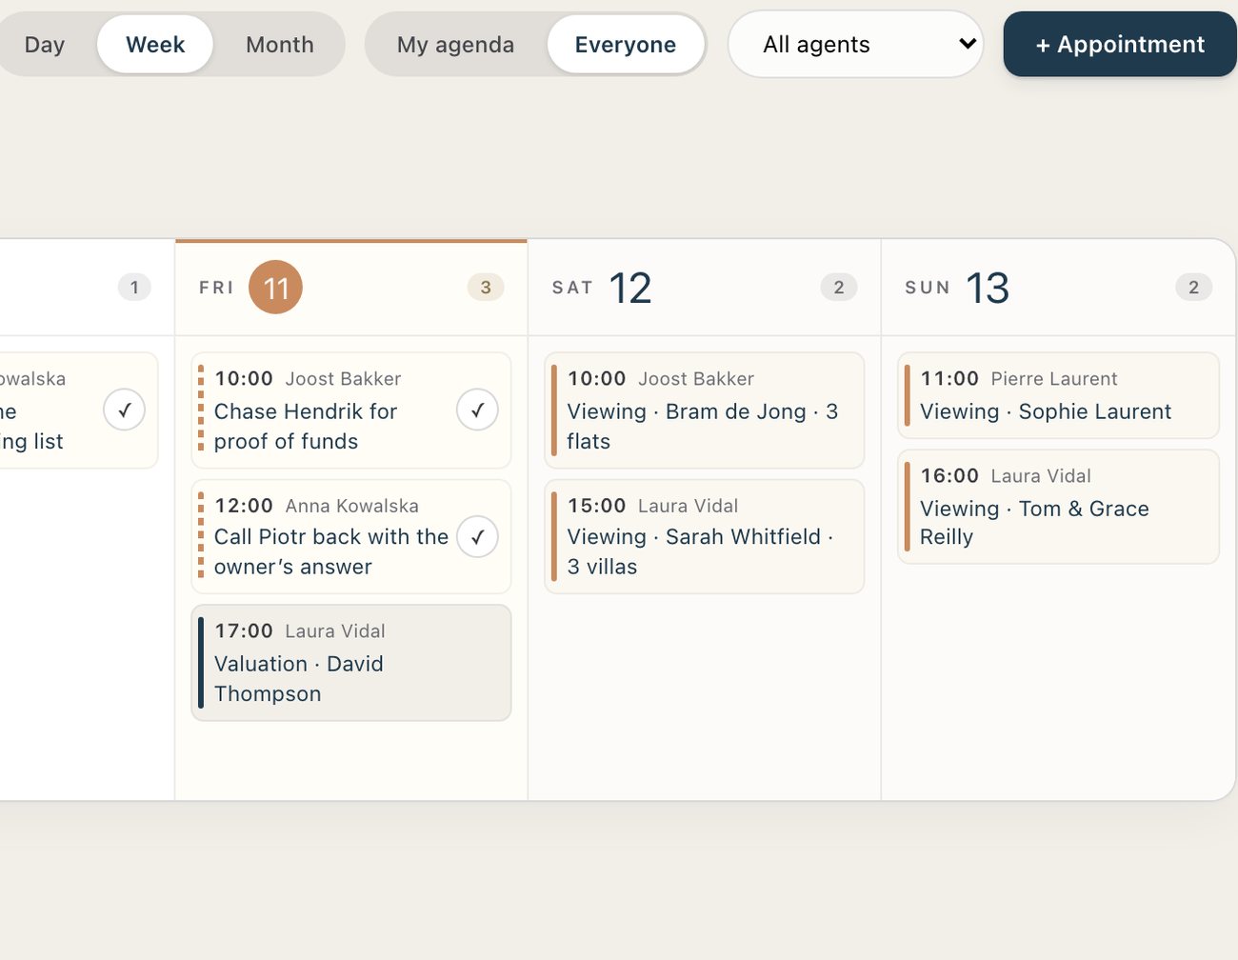1238x960 pixels.
Task: Show My agenda only
Action: point(455,45)
